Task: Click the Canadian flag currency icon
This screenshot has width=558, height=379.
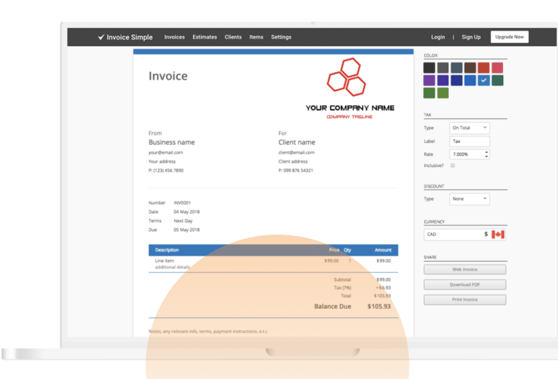Action: [498, 234]
